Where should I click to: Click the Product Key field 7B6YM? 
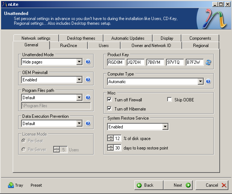(156, 62)
